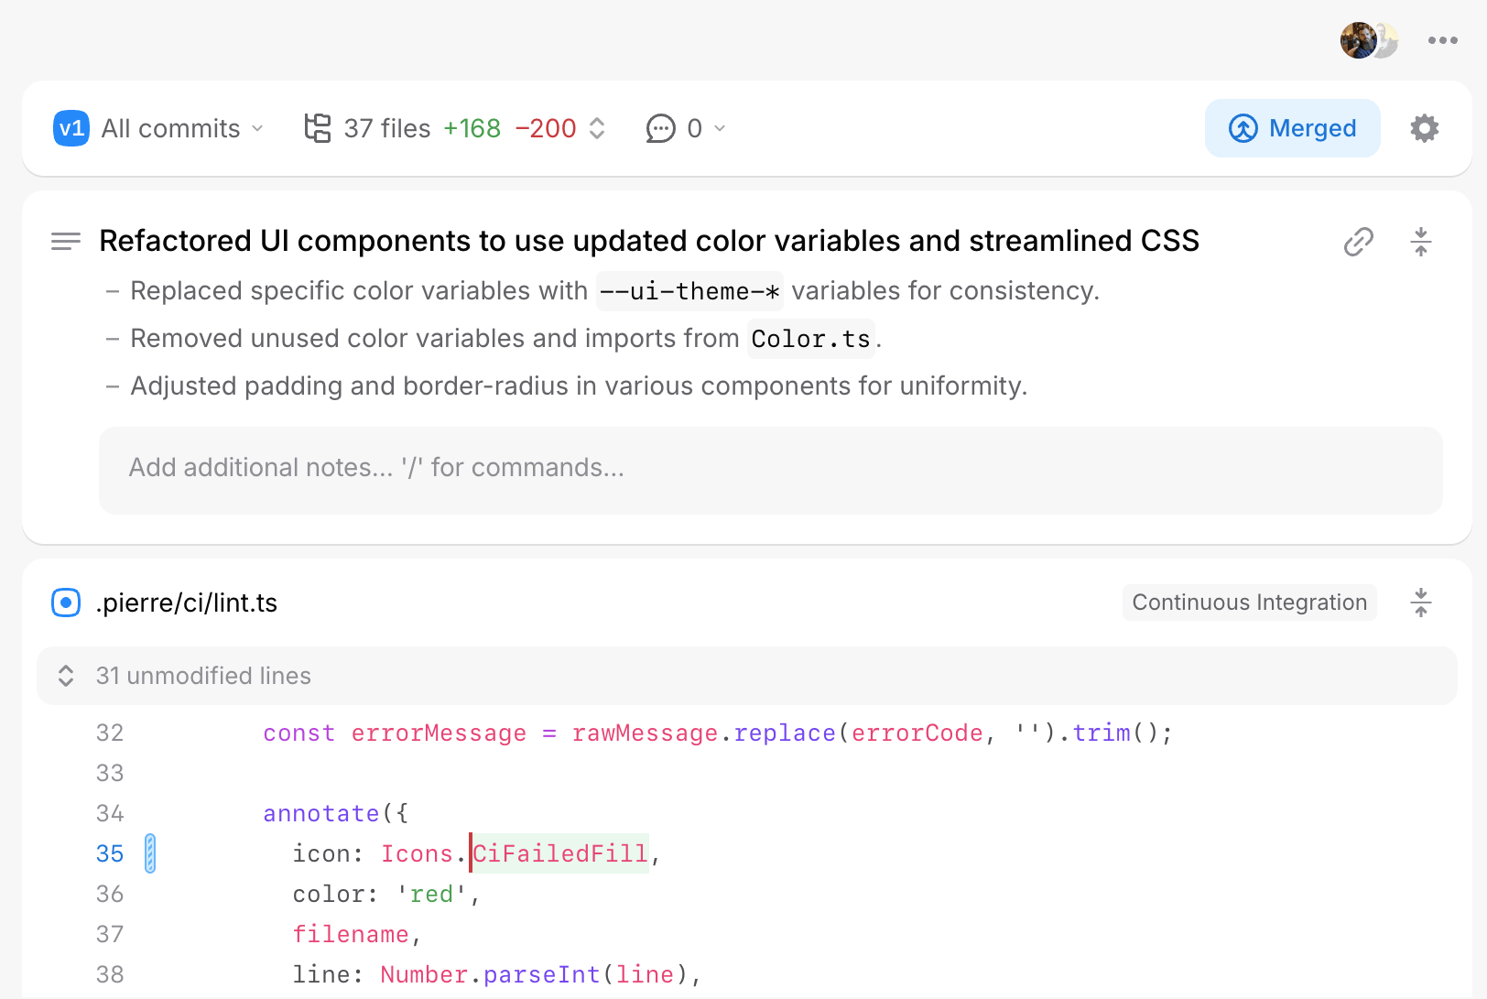
Task: Click the v1 version badge icon
Action: point(71,128)
